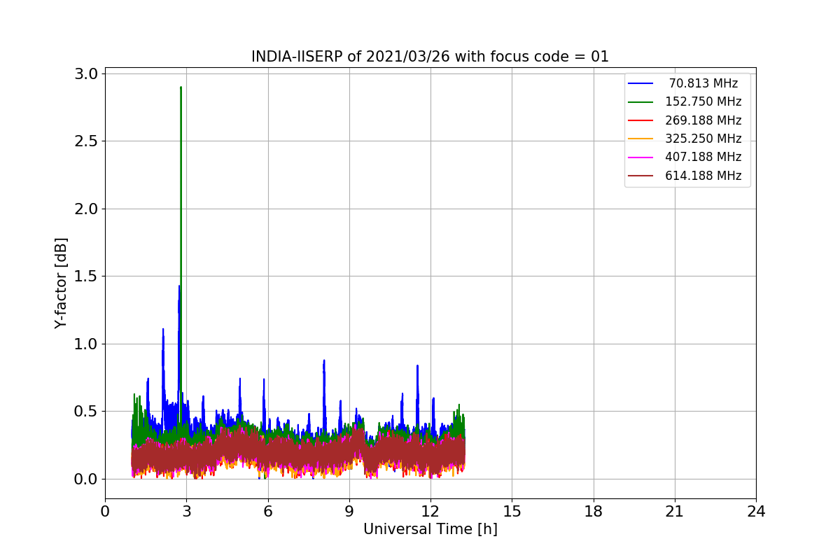Click the green line swatch in legend
The image size is (840, 560).
click(640, 101)
